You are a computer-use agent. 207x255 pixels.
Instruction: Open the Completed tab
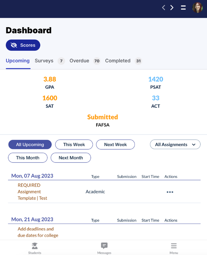[x=118, y=61]
